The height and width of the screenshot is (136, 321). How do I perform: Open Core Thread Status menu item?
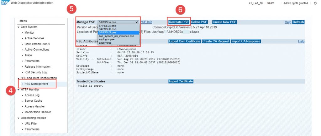pos(37,44)
